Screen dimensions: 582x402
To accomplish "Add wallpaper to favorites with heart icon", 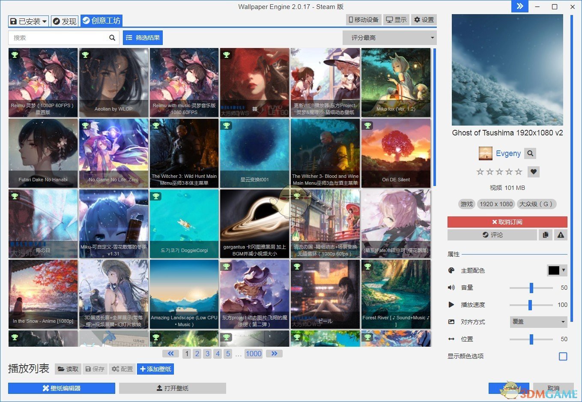I will click(534, 172).
